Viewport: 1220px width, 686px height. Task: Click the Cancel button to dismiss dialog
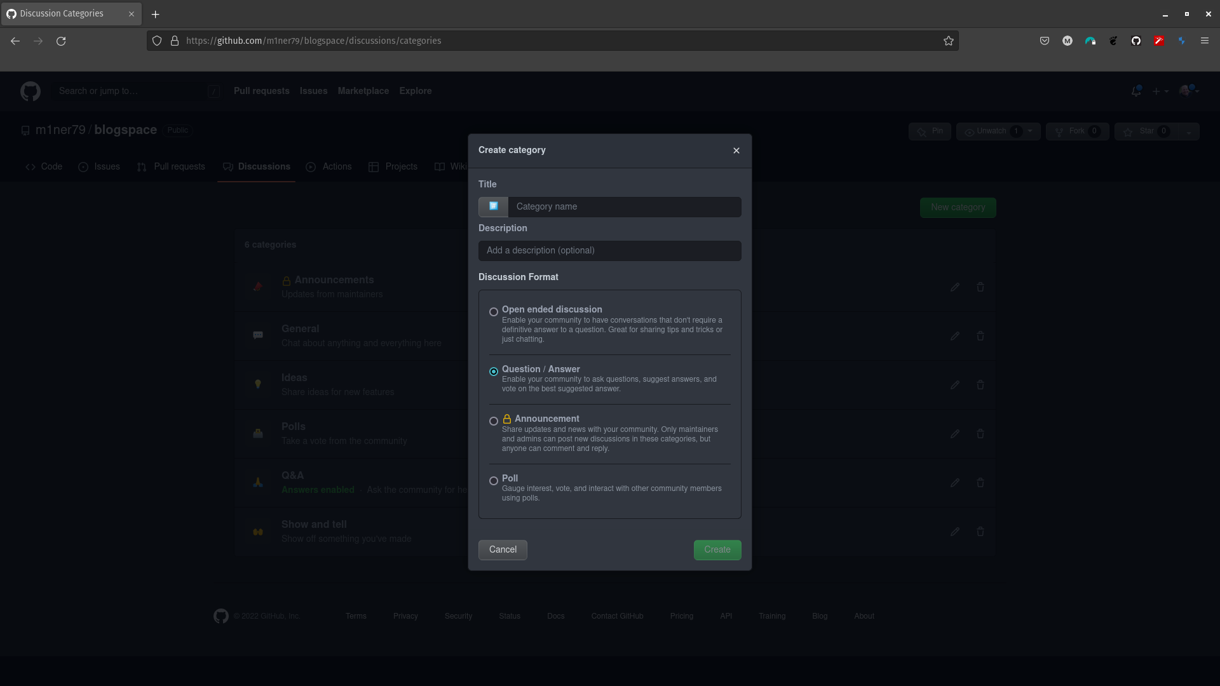click(x=503, y=549)
